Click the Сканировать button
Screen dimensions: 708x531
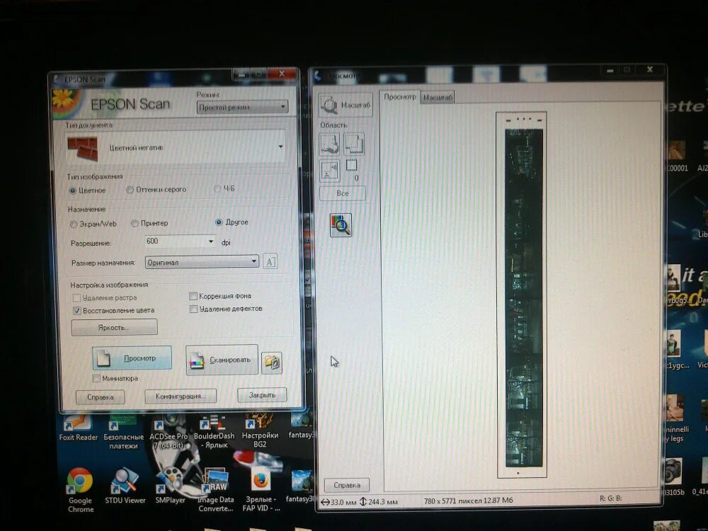[x=222, y=360]
